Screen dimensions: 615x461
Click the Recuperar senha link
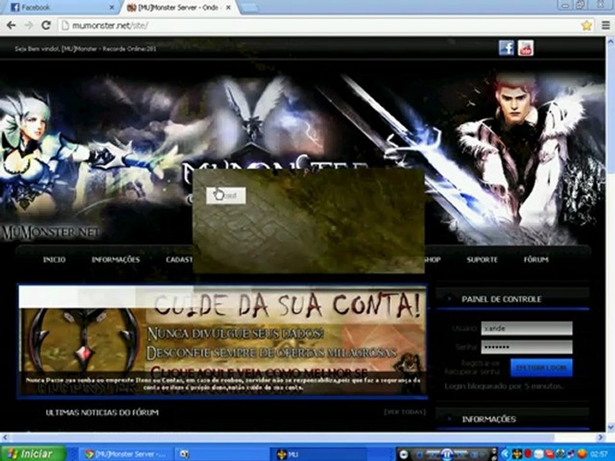click(472, 371)
